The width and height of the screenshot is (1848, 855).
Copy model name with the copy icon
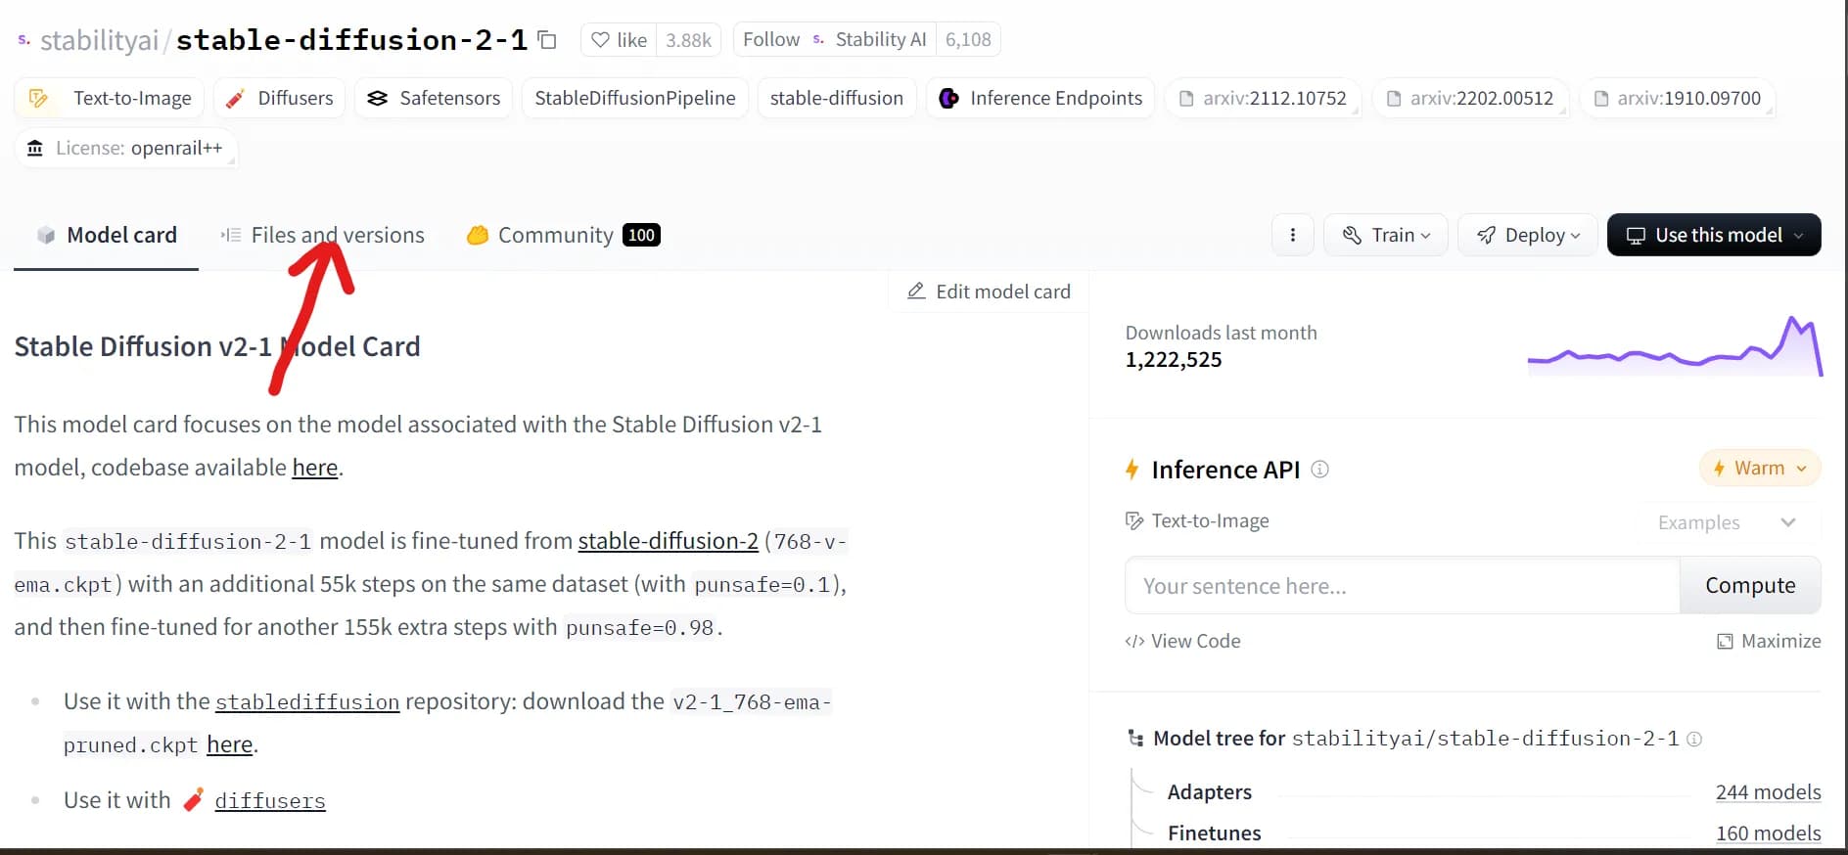click(x=547, y=40)
